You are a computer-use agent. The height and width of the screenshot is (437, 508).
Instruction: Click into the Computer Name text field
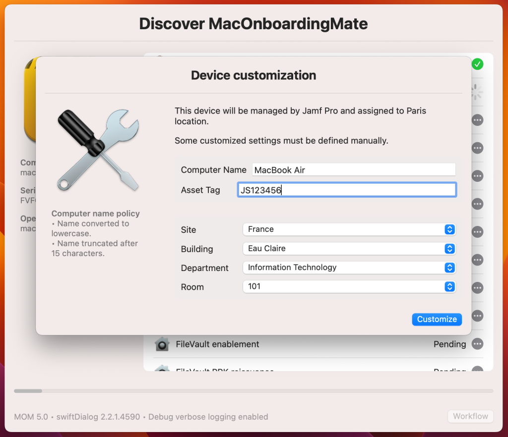tap(353, 170)
